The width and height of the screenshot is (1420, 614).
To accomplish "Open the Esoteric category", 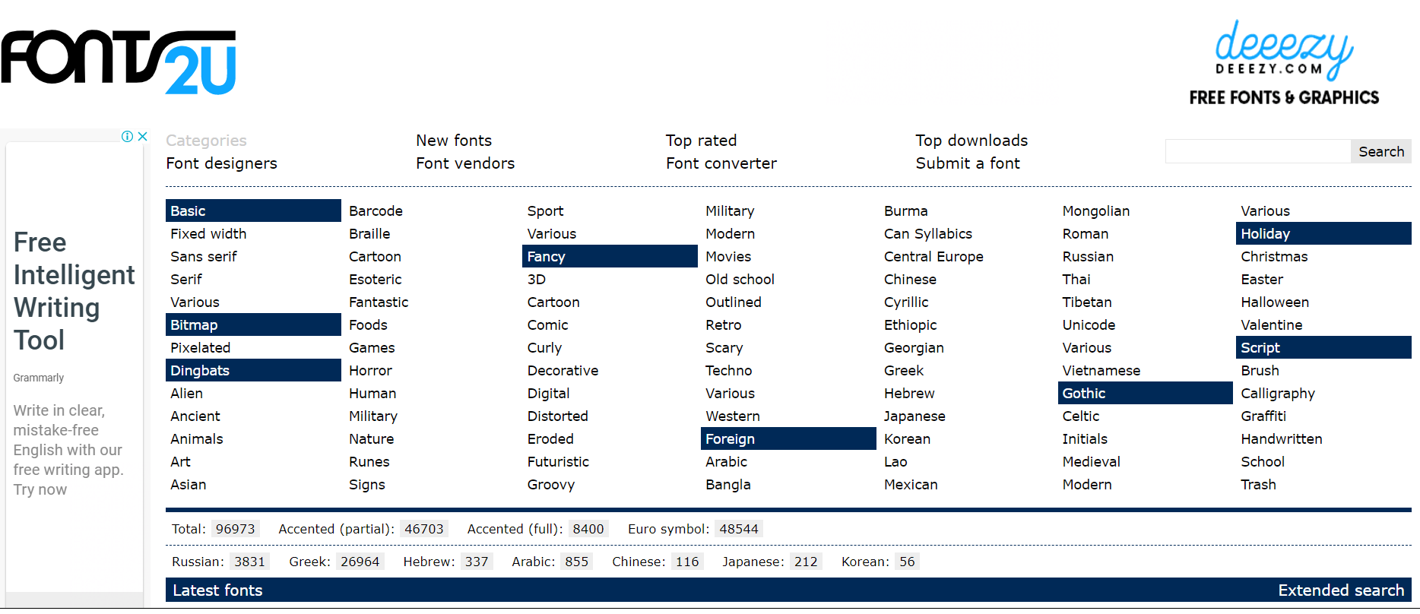I will pos(375,279).
